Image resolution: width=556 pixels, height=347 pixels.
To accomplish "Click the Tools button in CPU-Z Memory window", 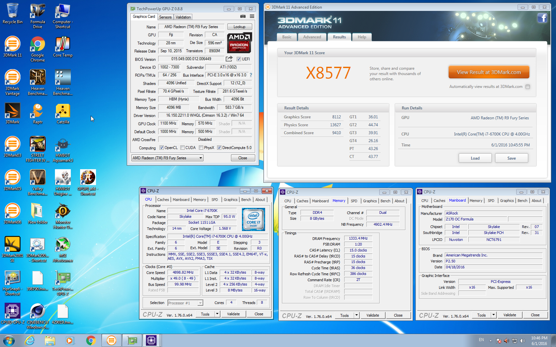I will tap(345, 315).
